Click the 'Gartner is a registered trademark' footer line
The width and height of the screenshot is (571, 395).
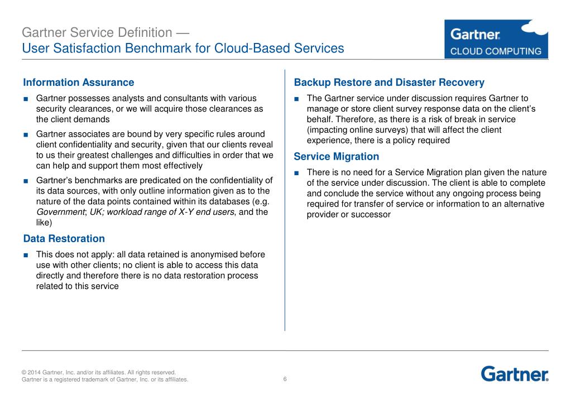click(x=105, y=379)
